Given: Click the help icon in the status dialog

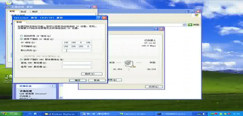Looking at the screenshot, I should 156,29.
